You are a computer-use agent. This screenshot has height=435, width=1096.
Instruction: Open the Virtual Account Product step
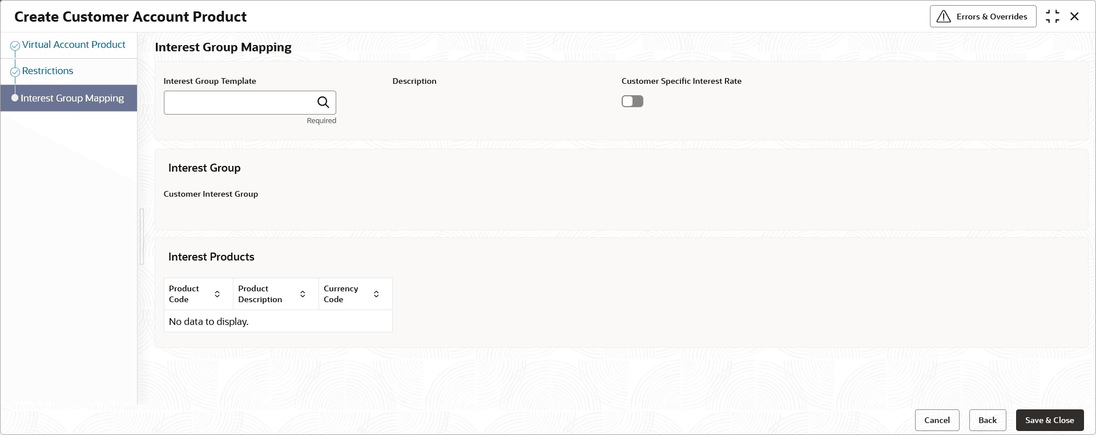74,44
